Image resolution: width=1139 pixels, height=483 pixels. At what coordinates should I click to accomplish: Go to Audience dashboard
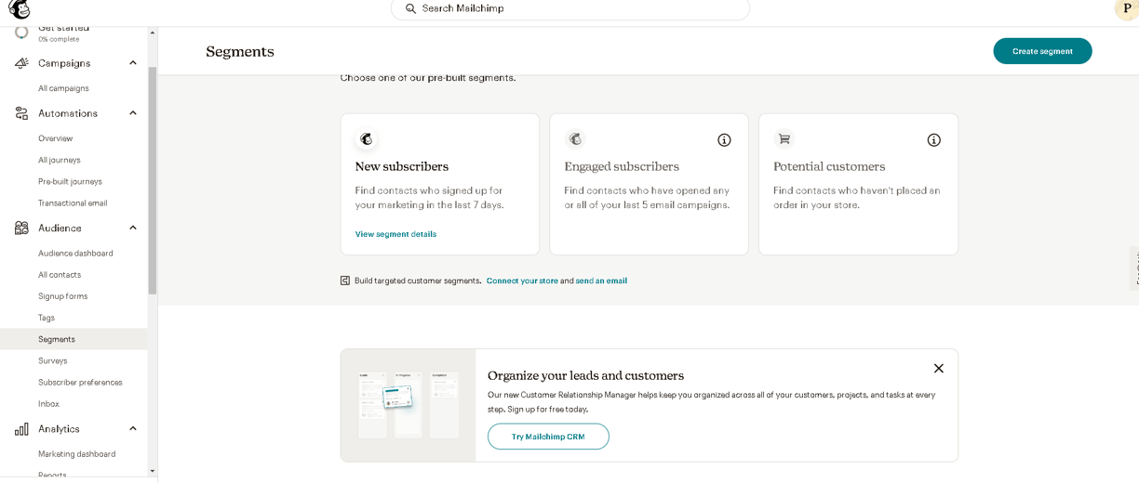(x=75, y=253)
